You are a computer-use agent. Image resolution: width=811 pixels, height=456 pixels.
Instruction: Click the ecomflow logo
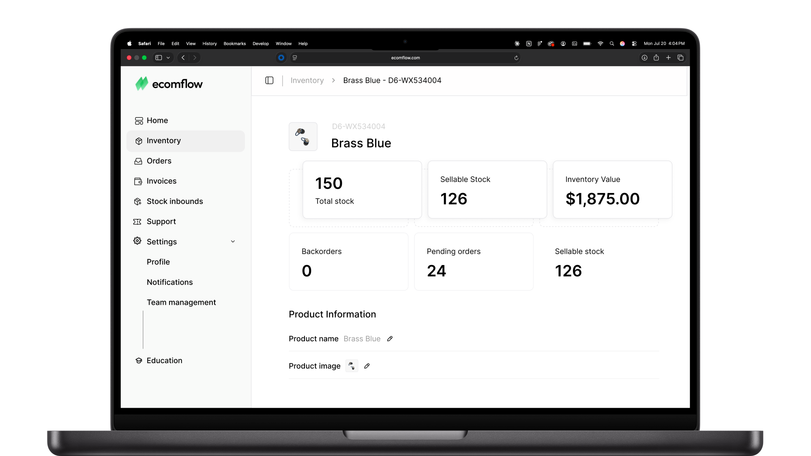[x=169, y=84]
